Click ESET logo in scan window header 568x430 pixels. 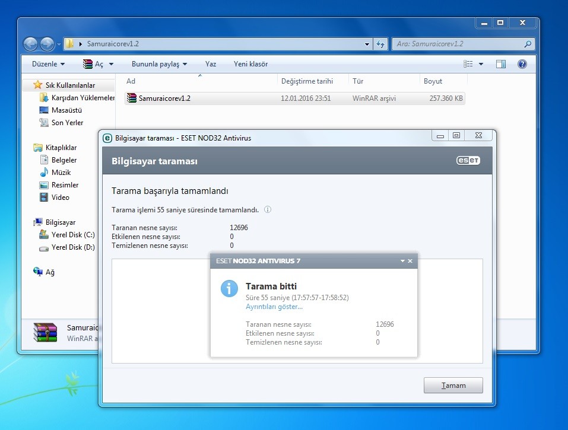[x=468, y=160]
